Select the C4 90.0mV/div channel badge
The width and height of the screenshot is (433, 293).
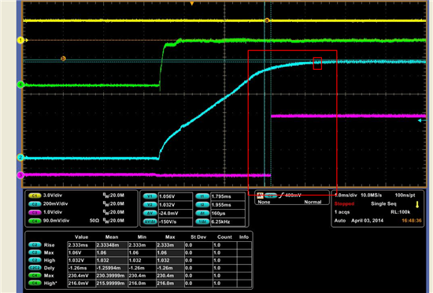pos(35,221)
